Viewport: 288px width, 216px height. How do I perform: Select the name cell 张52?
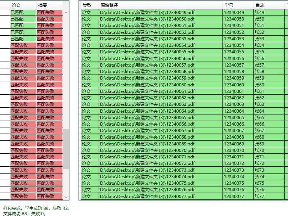tap(259, 32)
